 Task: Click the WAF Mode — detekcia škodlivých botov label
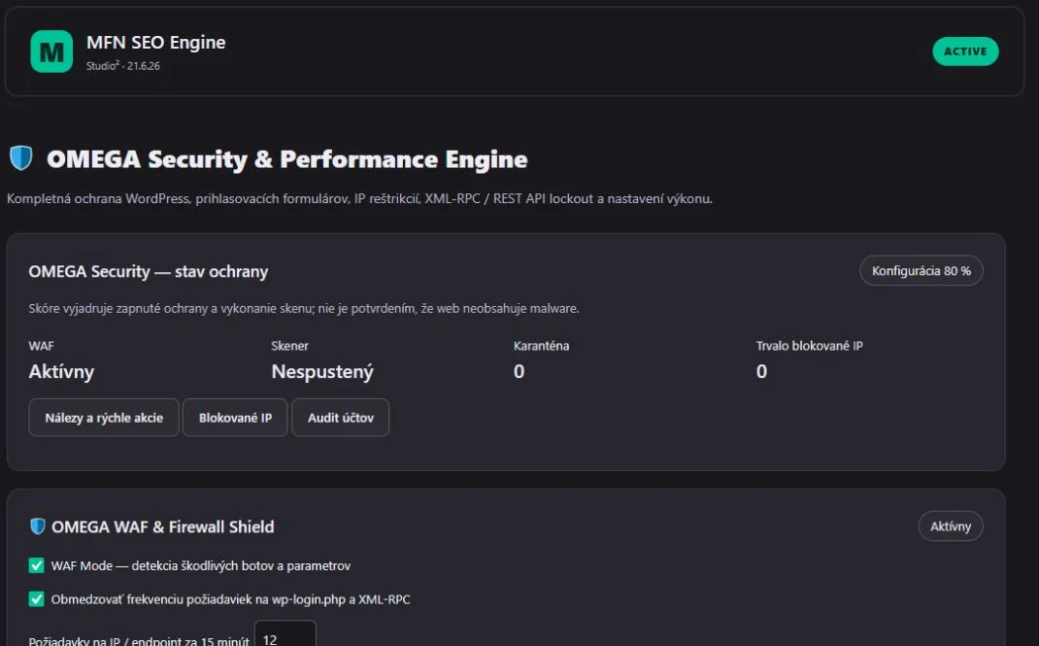201,565
